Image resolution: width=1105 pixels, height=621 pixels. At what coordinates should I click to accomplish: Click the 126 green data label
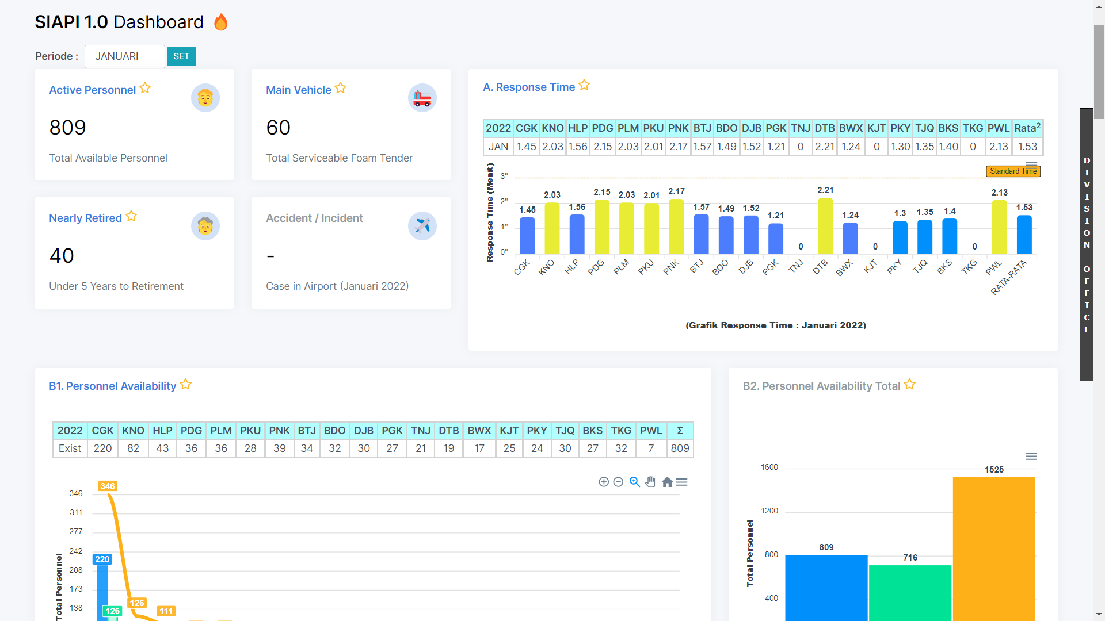coord(113,611)
